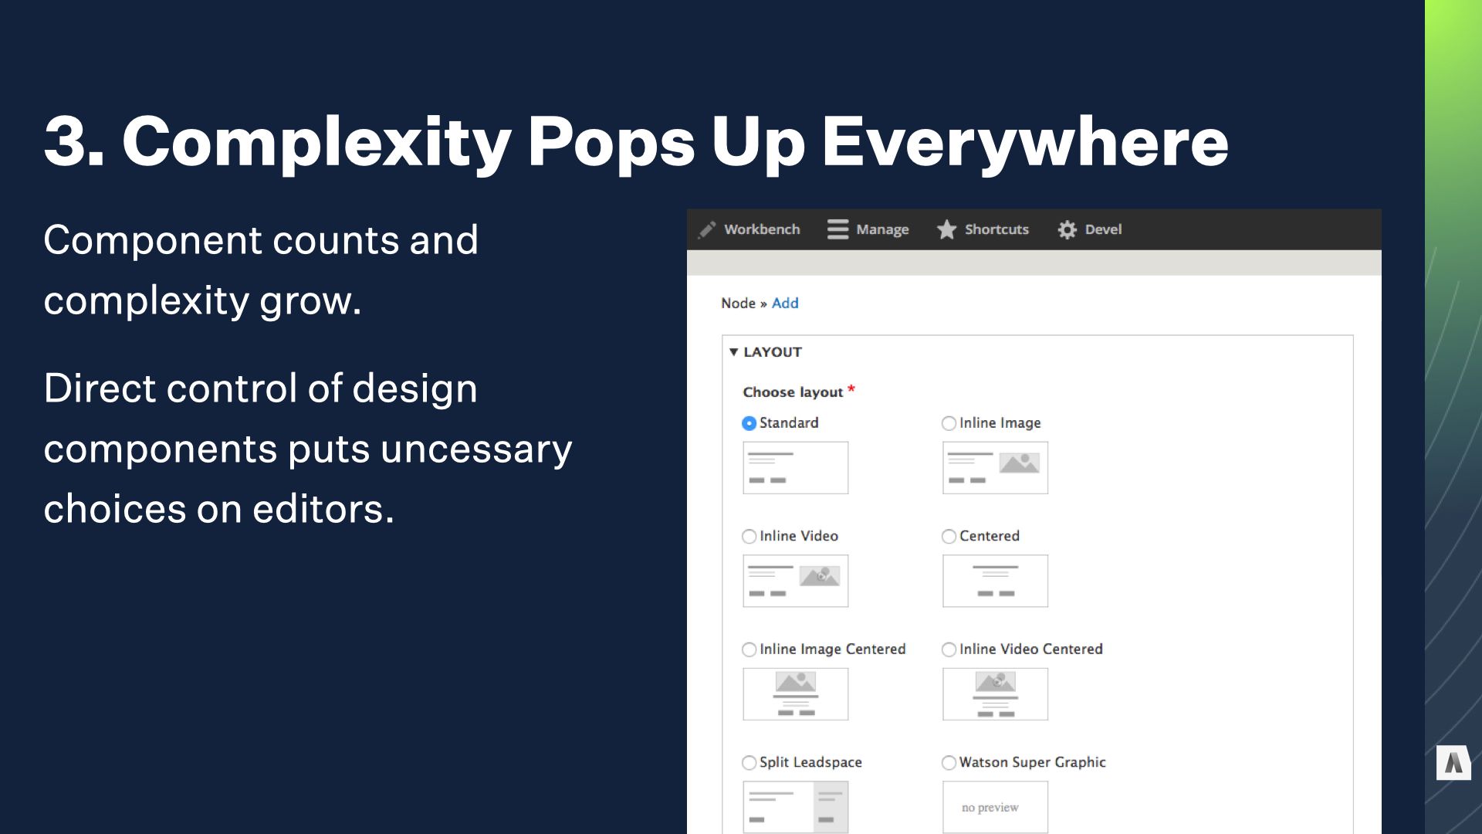Click the Shortcuts star icon
Image resolution: width=1482 pixels, height=834 pixels.
943,228
